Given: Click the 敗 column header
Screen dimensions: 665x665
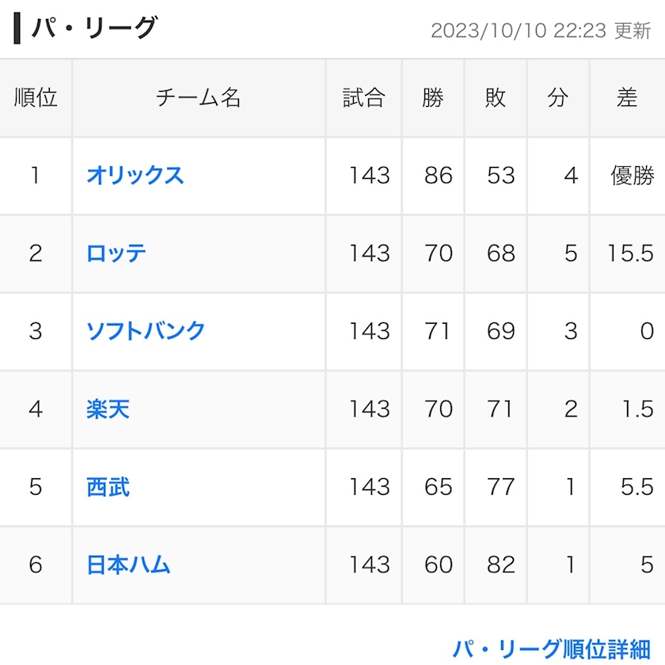Looking at the screenshot, I should [x=496, y=98].
